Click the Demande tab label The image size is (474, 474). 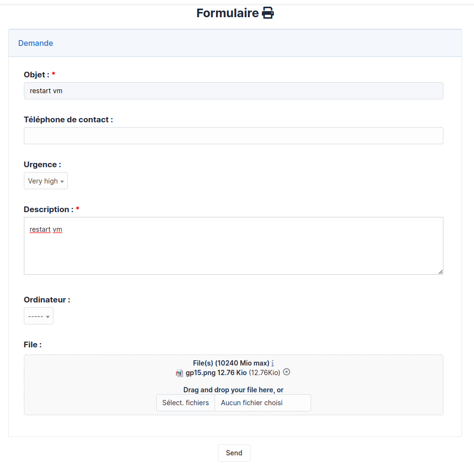click(x=35, y=43)
